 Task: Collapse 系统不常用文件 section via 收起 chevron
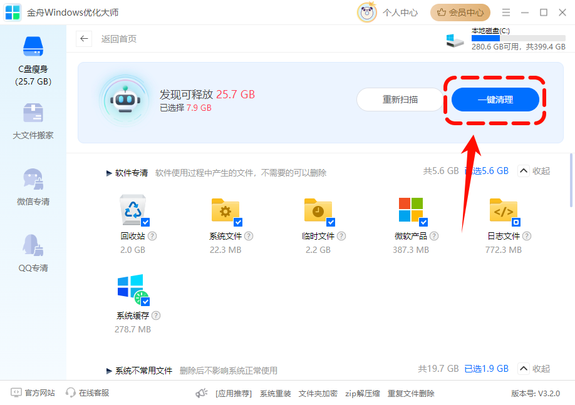pos(523,369)
